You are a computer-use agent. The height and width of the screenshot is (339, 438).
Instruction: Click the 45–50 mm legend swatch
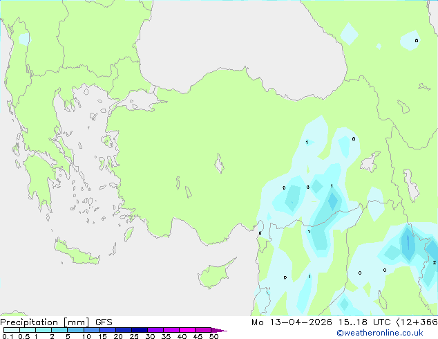[203, 330]
